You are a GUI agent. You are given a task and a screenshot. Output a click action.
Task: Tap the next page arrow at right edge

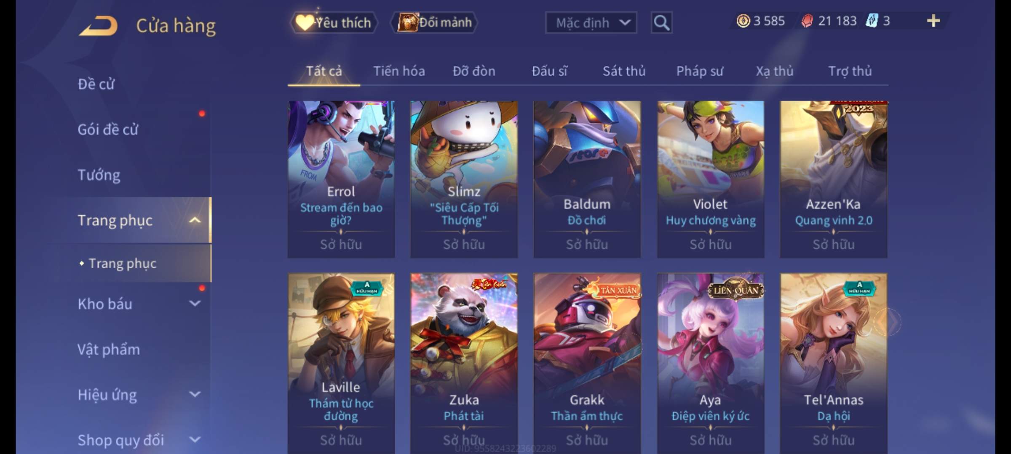tap(890, 321)
